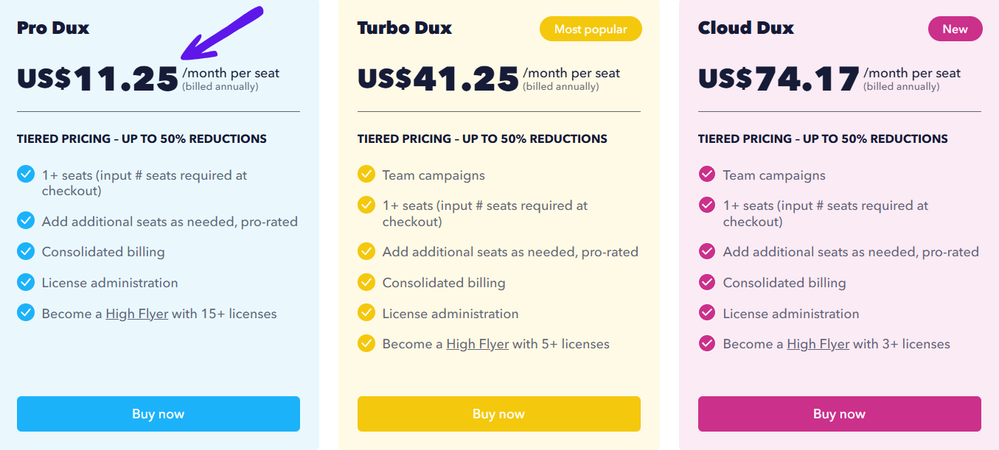The width and height of the screenshot is (999, 450).
Task: Click the pink checkmark beside License administration
Action: [706, 313]
